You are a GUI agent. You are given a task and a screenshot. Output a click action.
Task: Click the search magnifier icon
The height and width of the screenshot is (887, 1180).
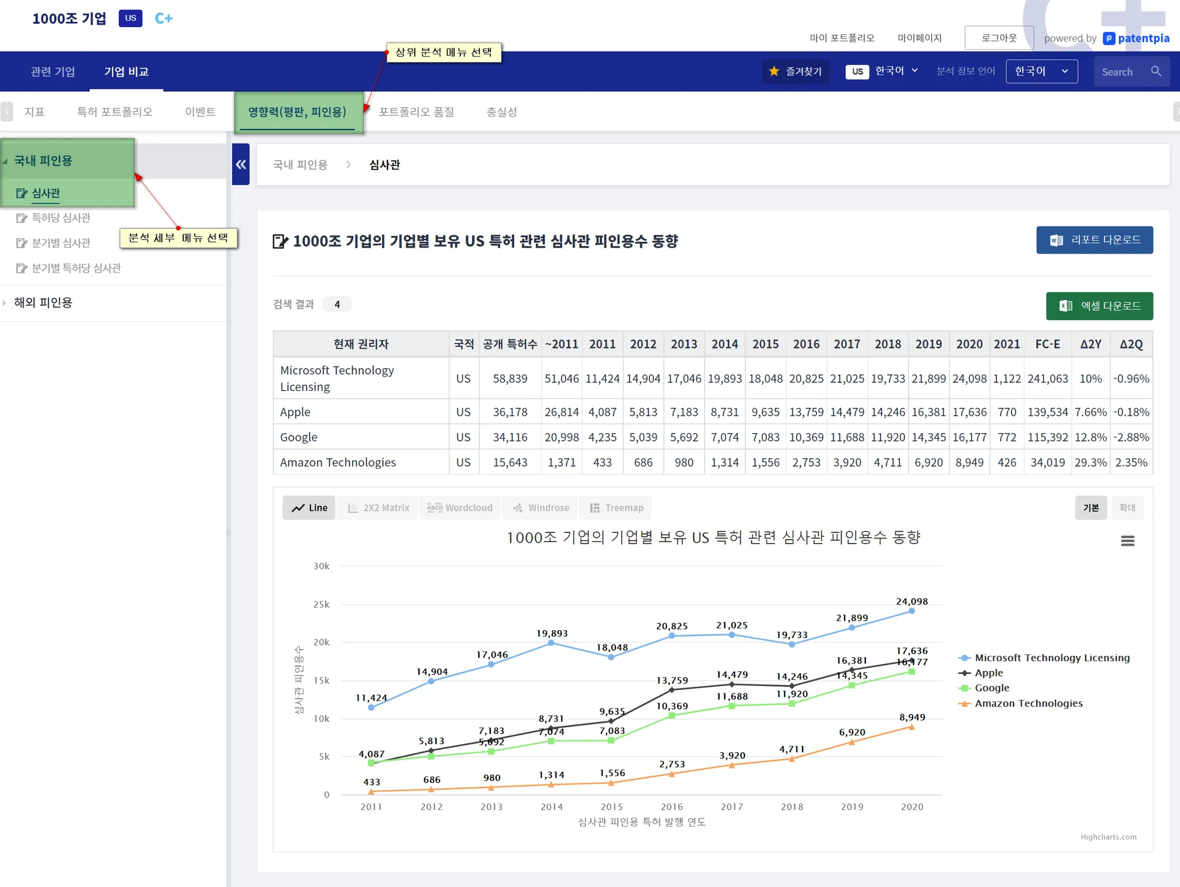1156,71
